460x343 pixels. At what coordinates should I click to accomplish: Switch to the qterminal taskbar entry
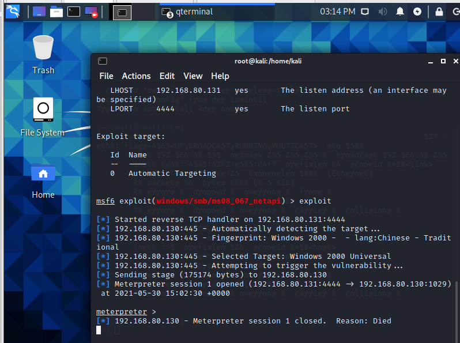click(217, 12)
